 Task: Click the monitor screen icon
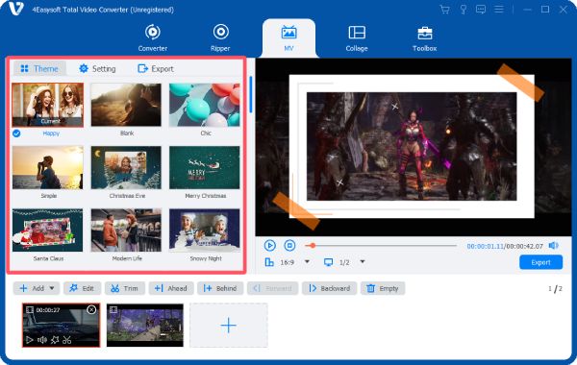click(x=328, y=262)
